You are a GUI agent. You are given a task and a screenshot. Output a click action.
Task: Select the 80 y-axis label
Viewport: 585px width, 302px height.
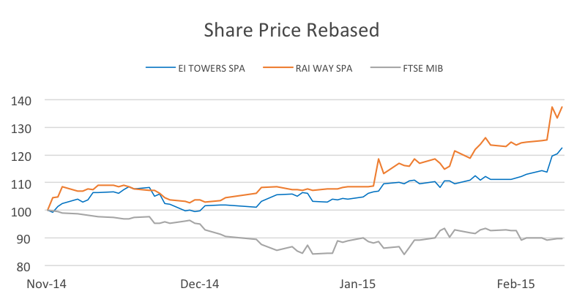(x=26, y=266)
